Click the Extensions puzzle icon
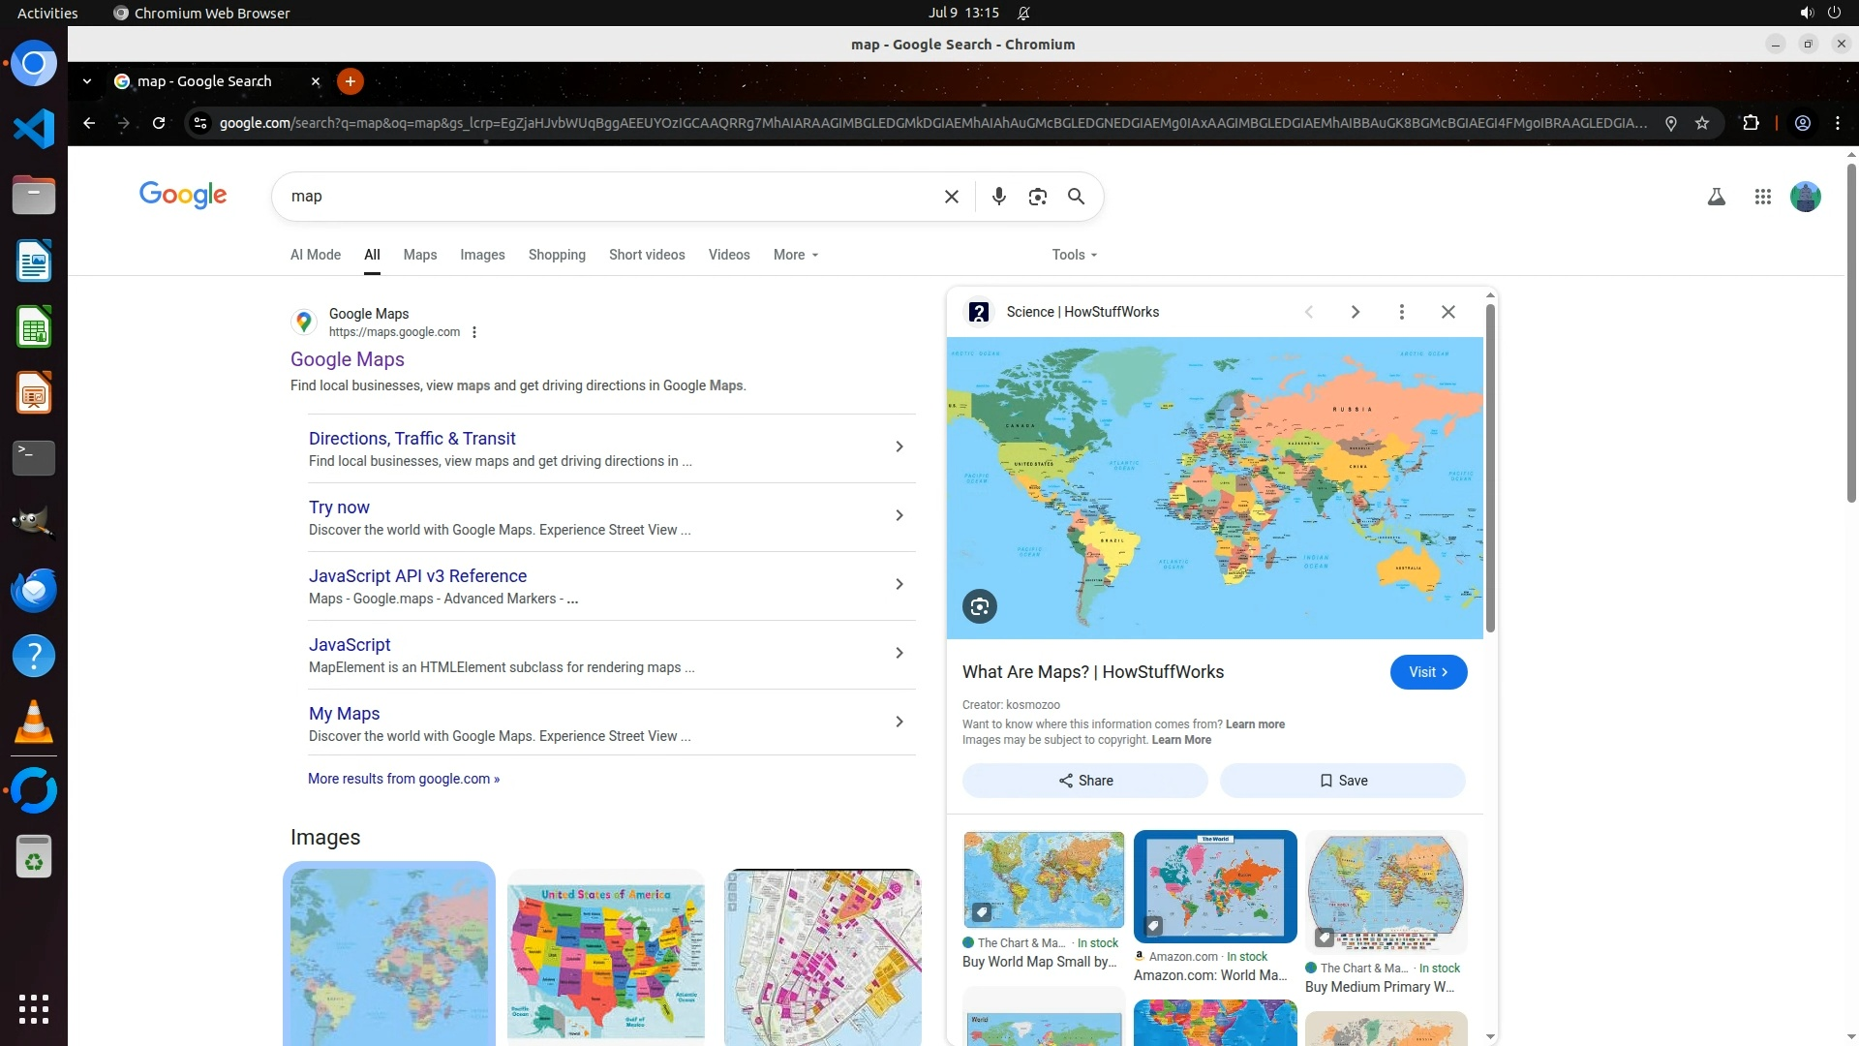1859x1046 pixels. click(1751, 123)
